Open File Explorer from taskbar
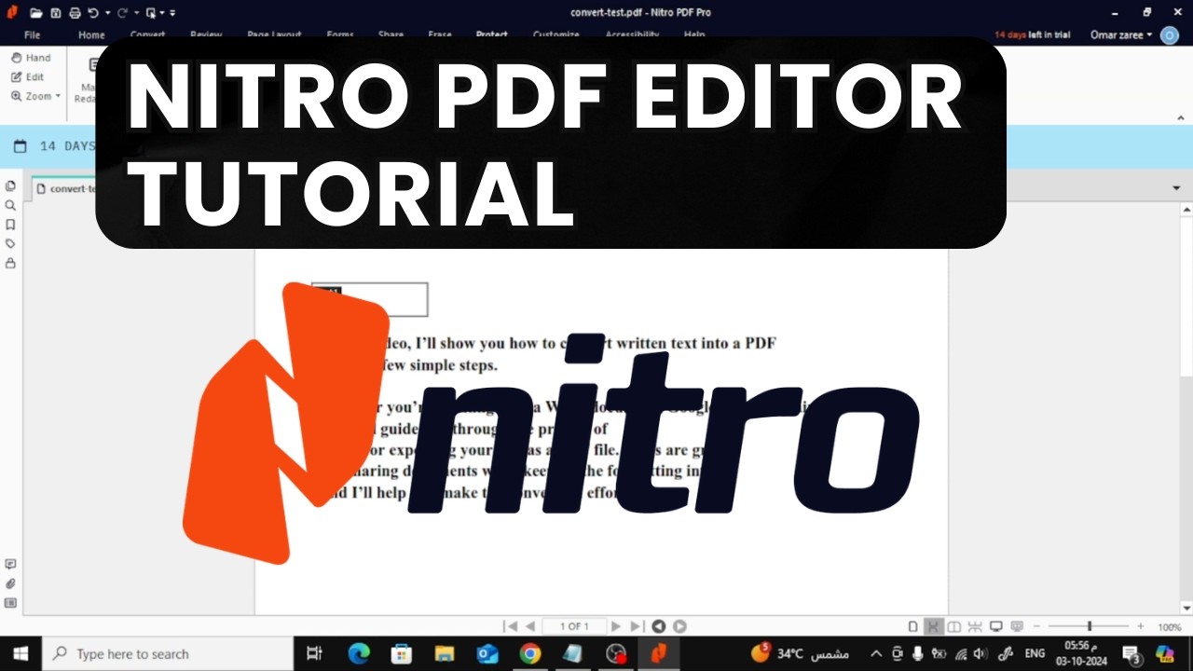The height and width of the screenshot is (671, 1193). pyautogui.click(x=445, y=653)
